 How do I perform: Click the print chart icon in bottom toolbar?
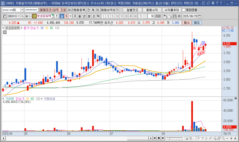pyautogui.click(x=219, y=138)
